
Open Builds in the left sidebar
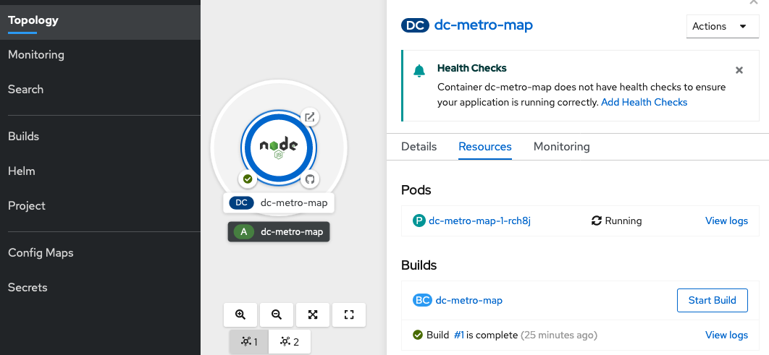click(x=24, y=136)
